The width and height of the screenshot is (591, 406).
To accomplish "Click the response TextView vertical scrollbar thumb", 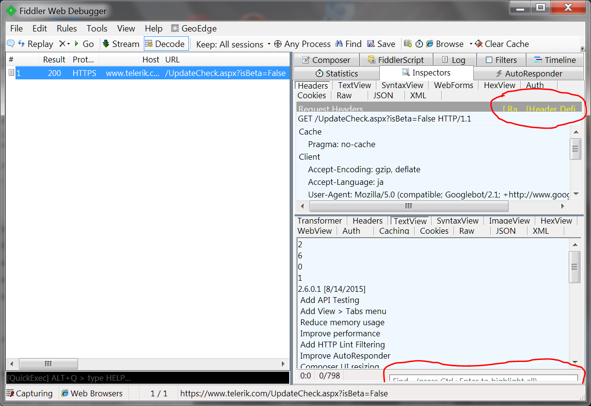I will pos(575,267).
